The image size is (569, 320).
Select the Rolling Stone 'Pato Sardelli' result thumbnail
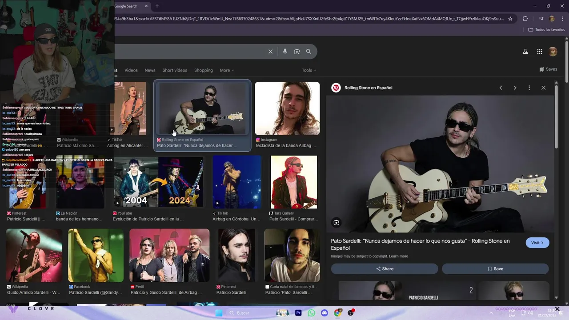pos(202,108)
